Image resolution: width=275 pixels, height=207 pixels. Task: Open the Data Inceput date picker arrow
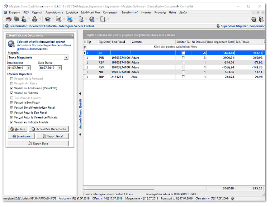pyautogui.click(x=29, y=68)
